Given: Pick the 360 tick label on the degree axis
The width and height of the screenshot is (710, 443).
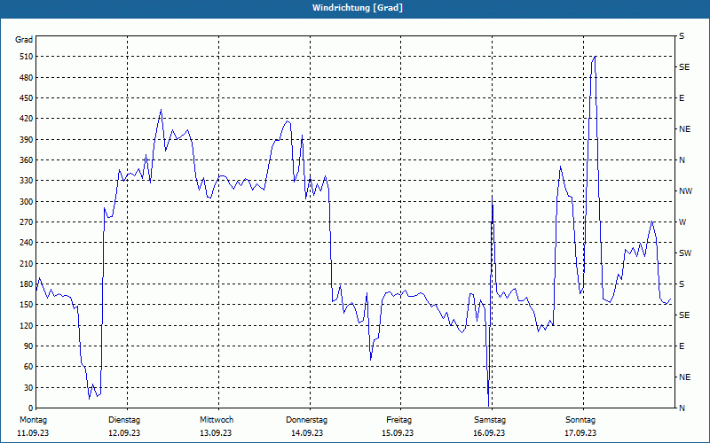Looking at the screenshot, I should point(26,160).
